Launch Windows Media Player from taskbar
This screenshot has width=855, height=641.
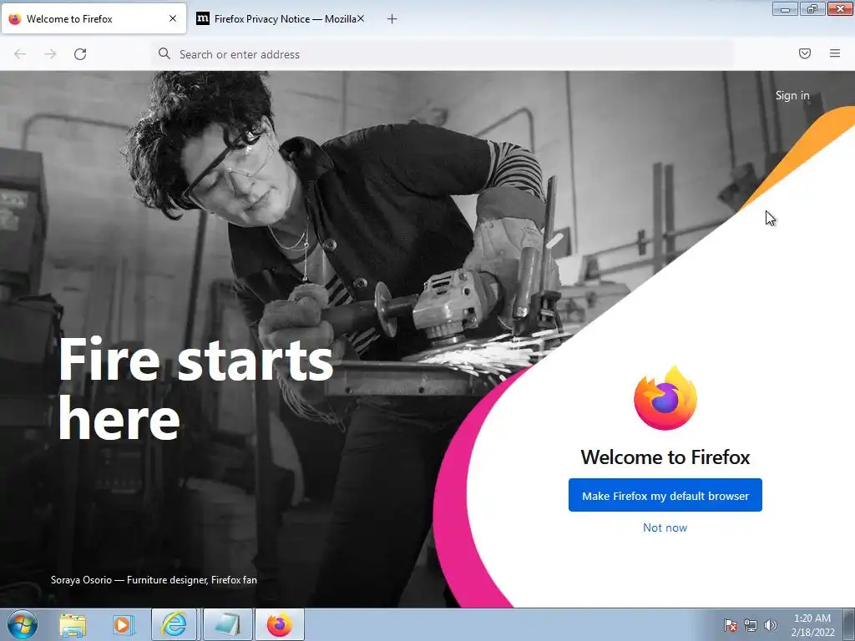pyautogui.click(x=124, y=625)
